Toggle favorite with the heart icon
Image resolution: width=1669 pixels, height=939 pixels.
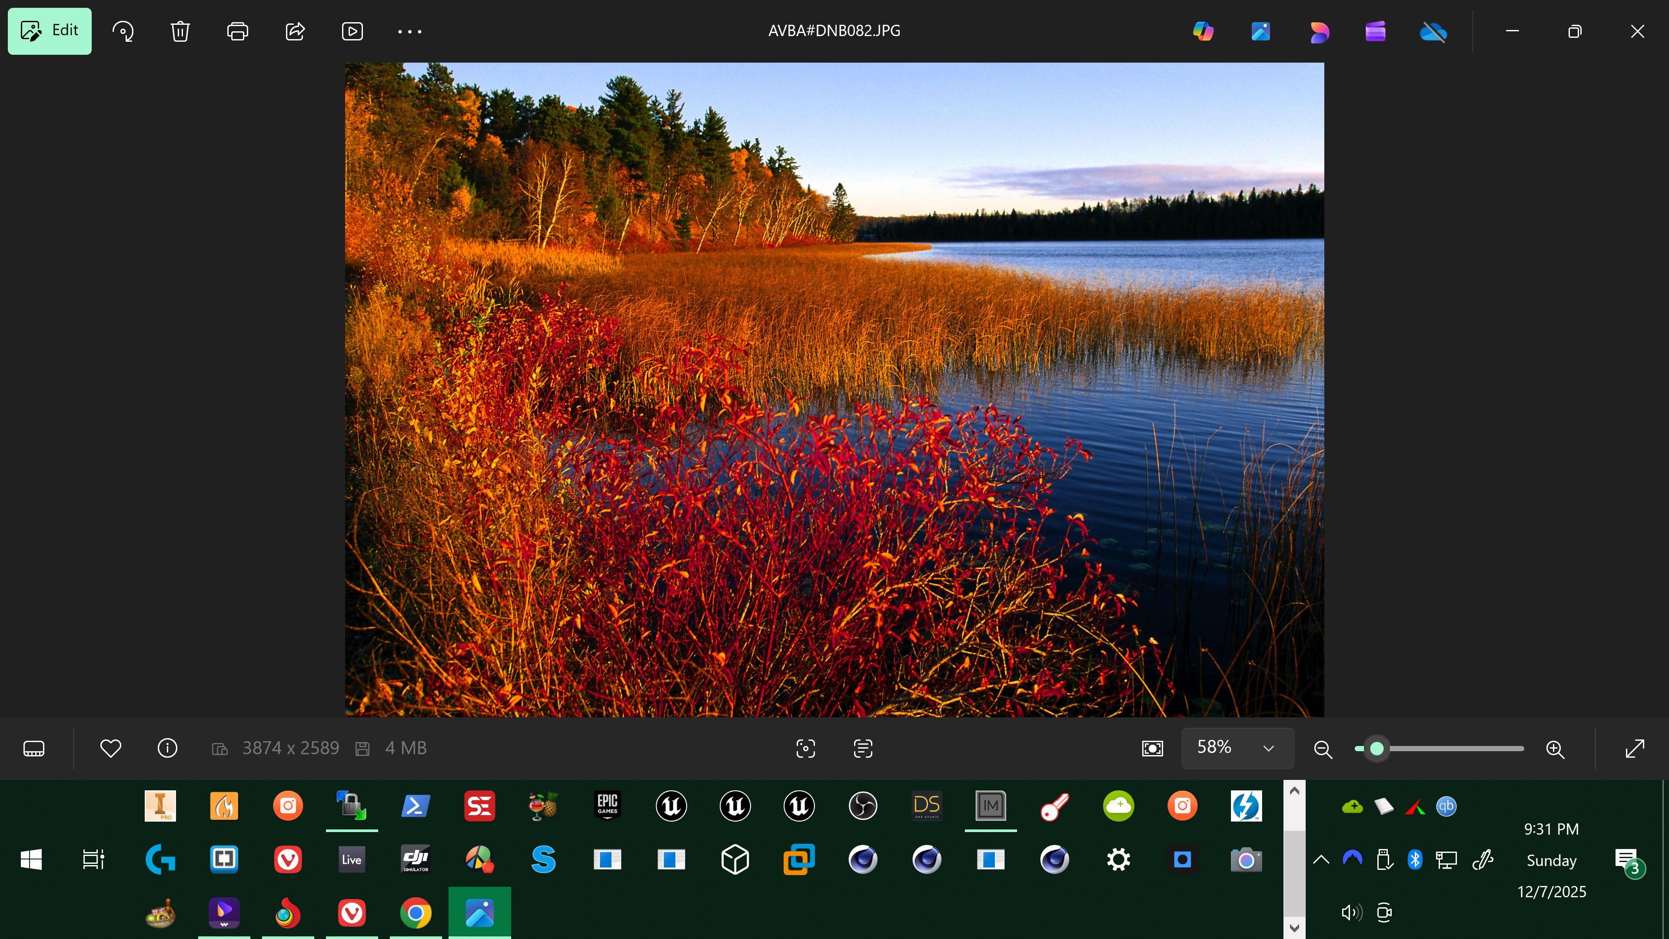click(111, 749)
